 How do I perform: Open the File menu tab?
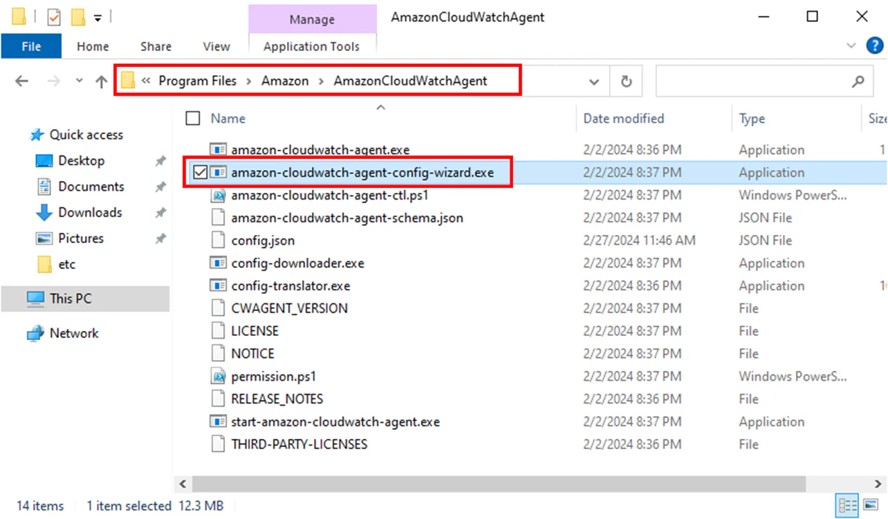31,47
